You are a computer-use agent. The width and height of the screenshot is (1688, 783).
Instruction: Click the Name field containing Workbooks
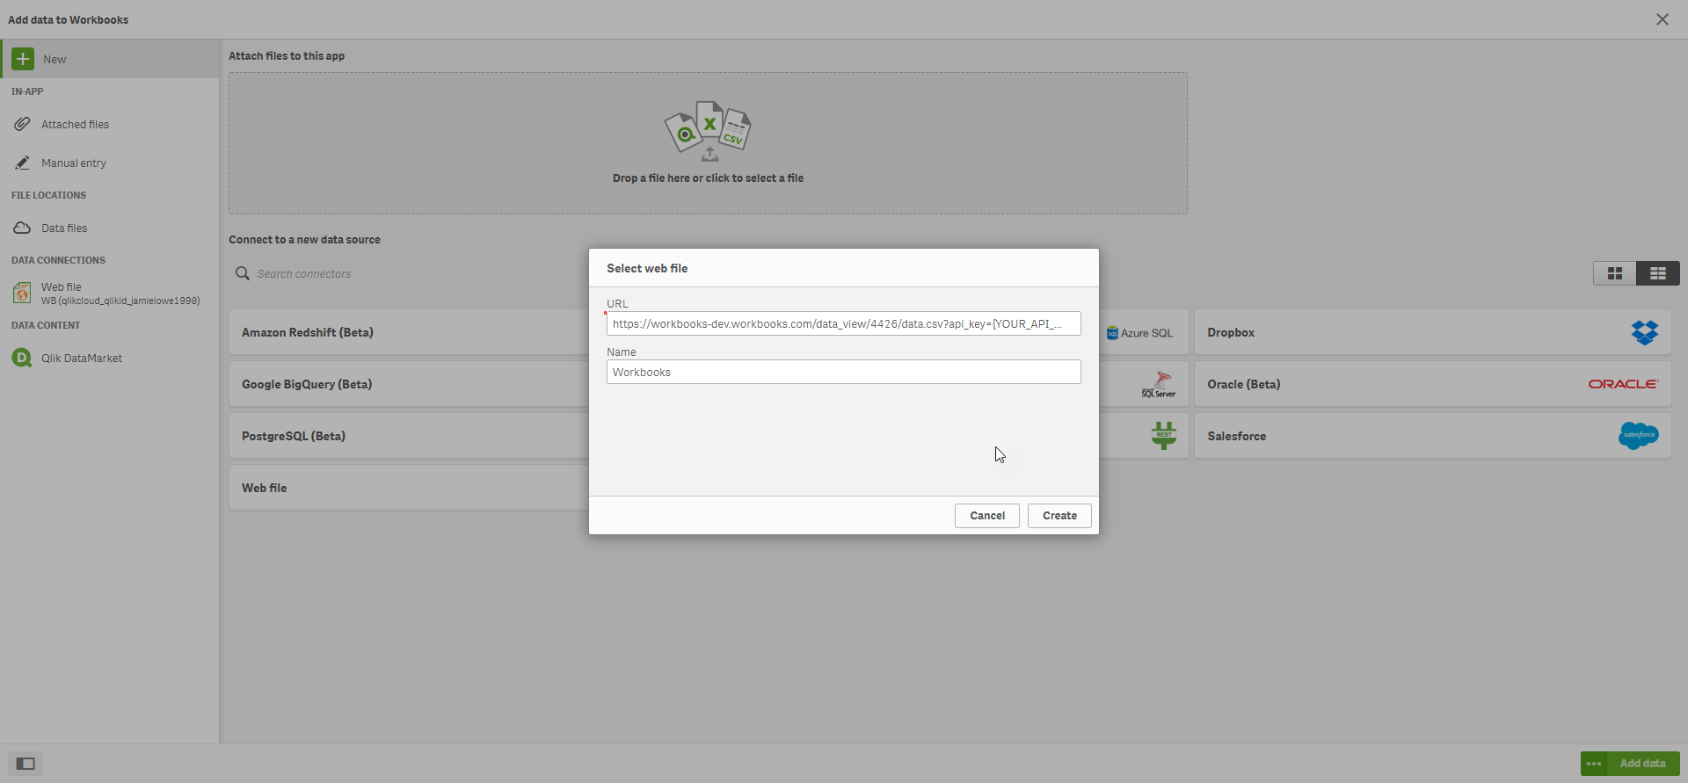(x=844, y=372)
